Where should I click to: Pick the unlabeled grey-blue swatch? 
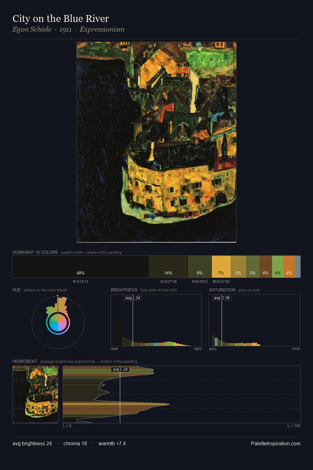click(x=298, y=267)
